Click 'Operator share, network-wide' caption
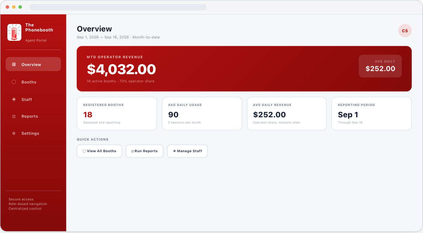 [x=276, y=122]
